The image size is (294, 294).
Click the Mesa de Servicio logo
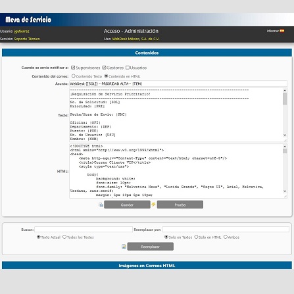tap(28, 20)
